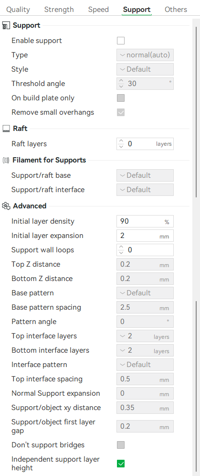The height and width of the screenshot is (476, 200).
Task: Click the Filament for Supports icon
Action: pyautogui.click(x=6, y=160)
